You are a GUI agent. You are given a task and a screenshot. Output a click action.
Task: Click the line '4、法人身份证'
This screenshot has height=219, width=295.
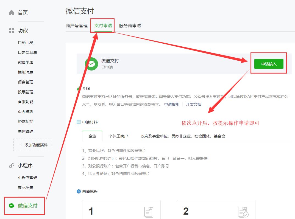(116, 174)
